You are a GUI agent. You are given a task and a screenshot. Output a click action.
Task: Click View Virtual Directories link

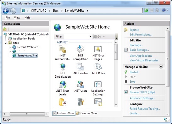tap(144, 60)
